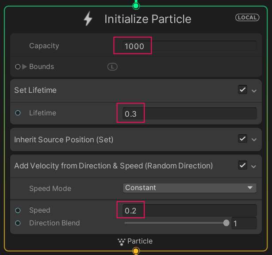Click the Capacity value field

tap(190, 46)
